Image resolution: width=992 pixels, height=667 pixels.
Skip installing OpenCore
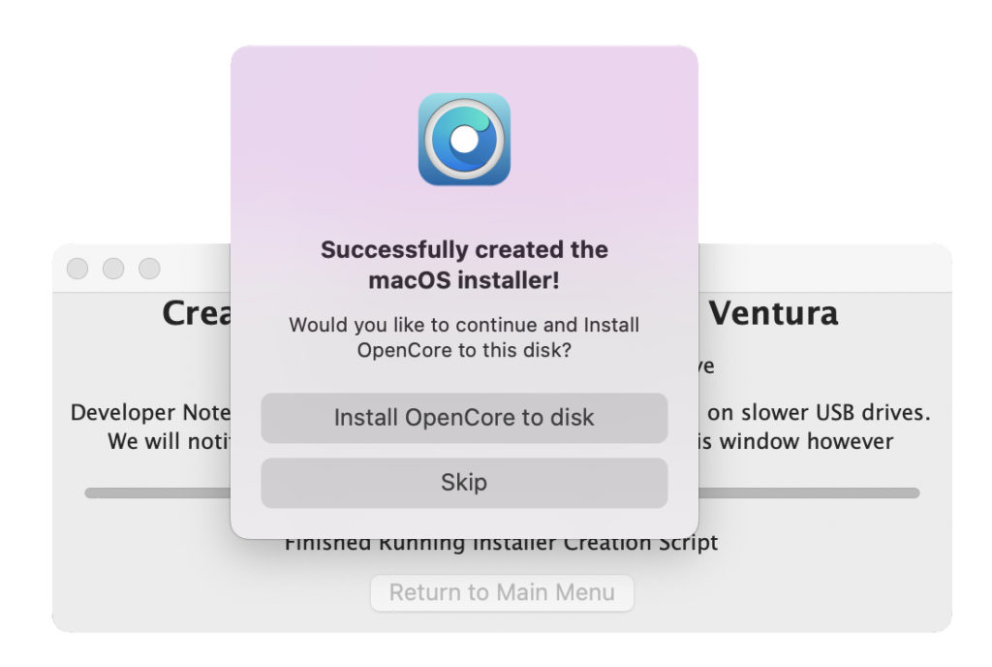pyautogui.click(x=464, y=483)
